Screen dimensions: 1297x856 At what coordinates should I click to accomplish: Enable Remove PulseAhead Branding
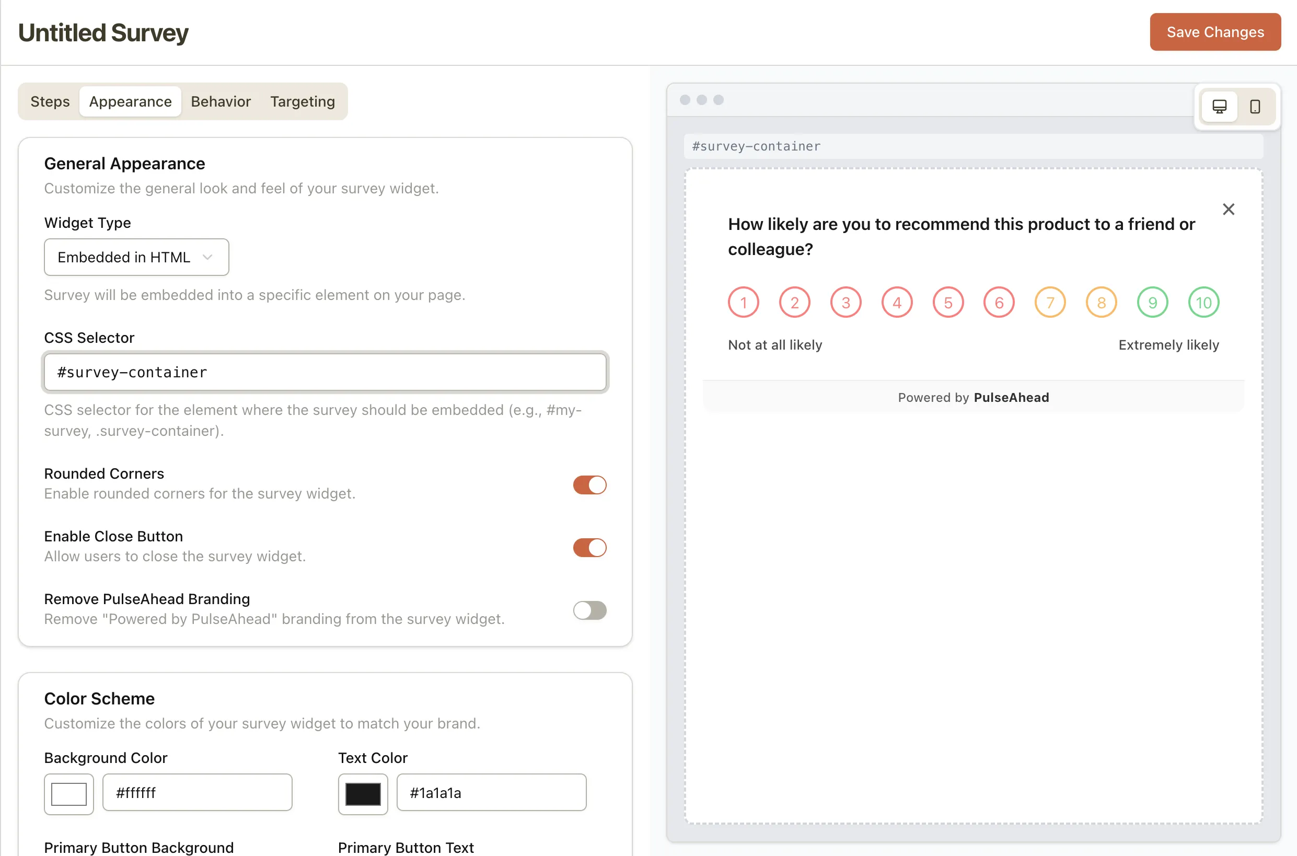tap(589, 610)
